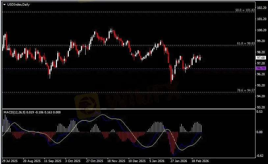Open the USDIndex chart menu triangle

point(4,5)
